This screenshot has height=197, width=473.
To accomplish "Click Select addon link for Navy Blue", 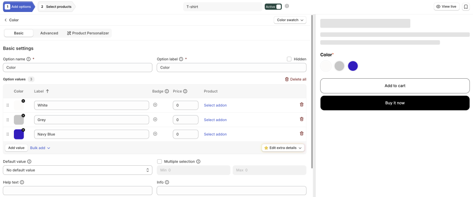I will click(215, 134).
